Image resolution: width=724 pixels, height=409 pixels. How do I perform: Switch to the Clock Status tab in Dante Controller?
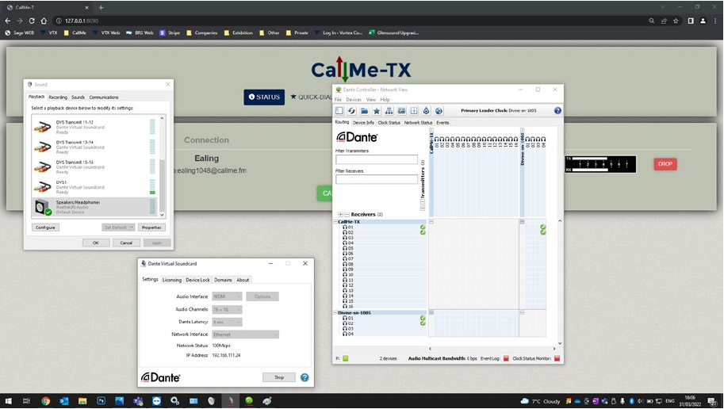click(389, 123)
